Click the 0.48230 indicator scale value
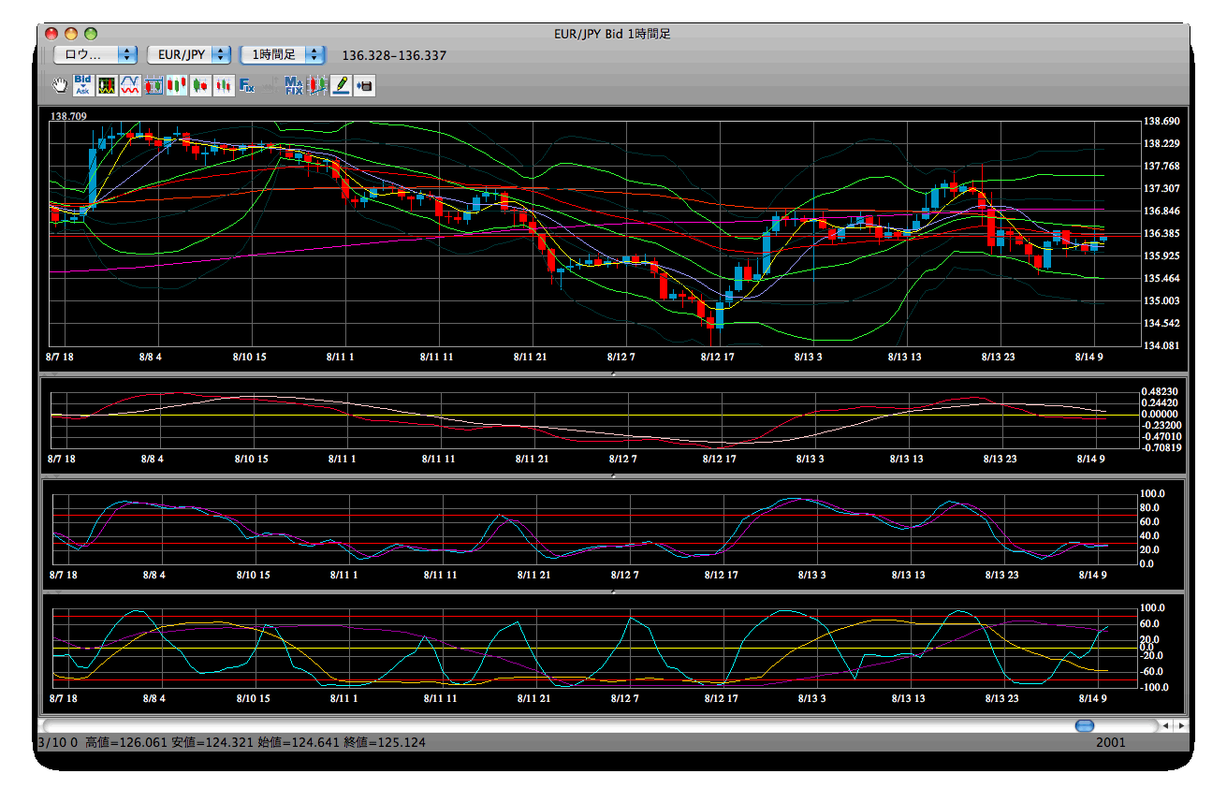Viewport: 1227px width, 803px height. click(x=1161, y=391)
